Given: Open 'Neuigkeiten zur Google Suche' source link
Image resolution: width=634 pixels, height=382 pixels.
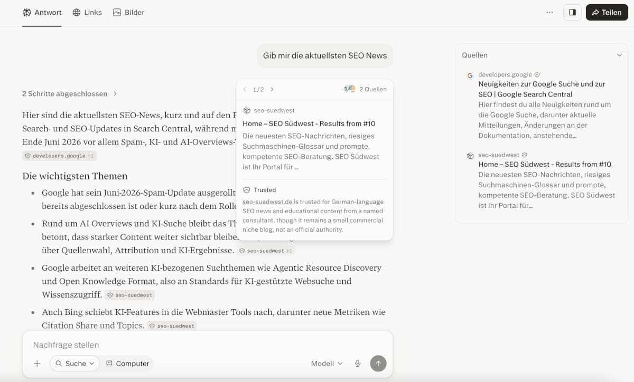Looking at the screenshot, I should [x=542, y=89].
